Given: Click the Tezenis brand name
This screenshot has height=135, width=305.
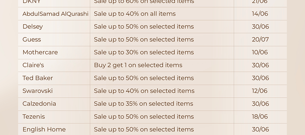Looking at the screenshot, I should click(34, 116).
